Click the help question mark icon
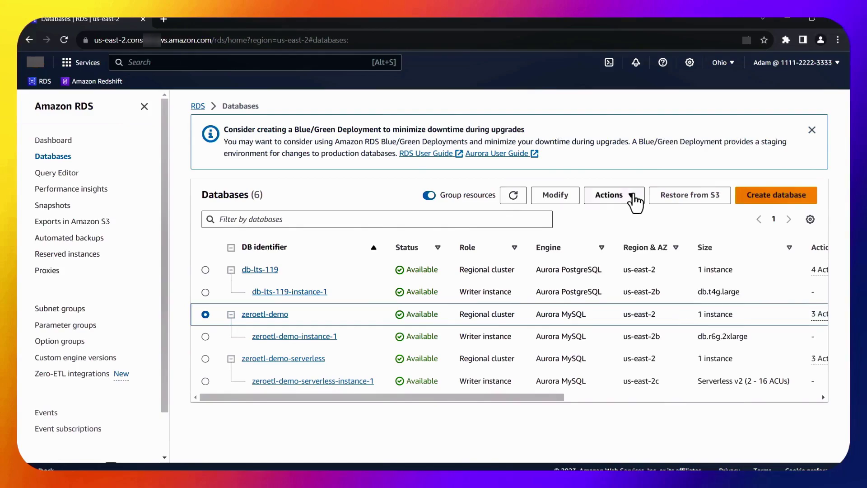Image resolution: width=867 pixels, height=488 pixels. click(x=662, y=62)
